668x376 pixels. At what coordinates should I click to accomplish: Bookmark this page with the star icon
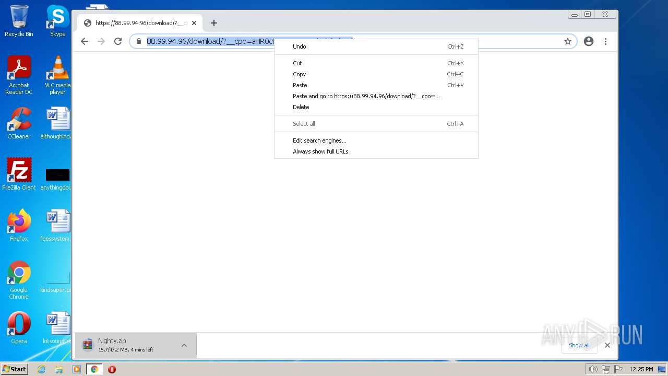coord(568,41)
